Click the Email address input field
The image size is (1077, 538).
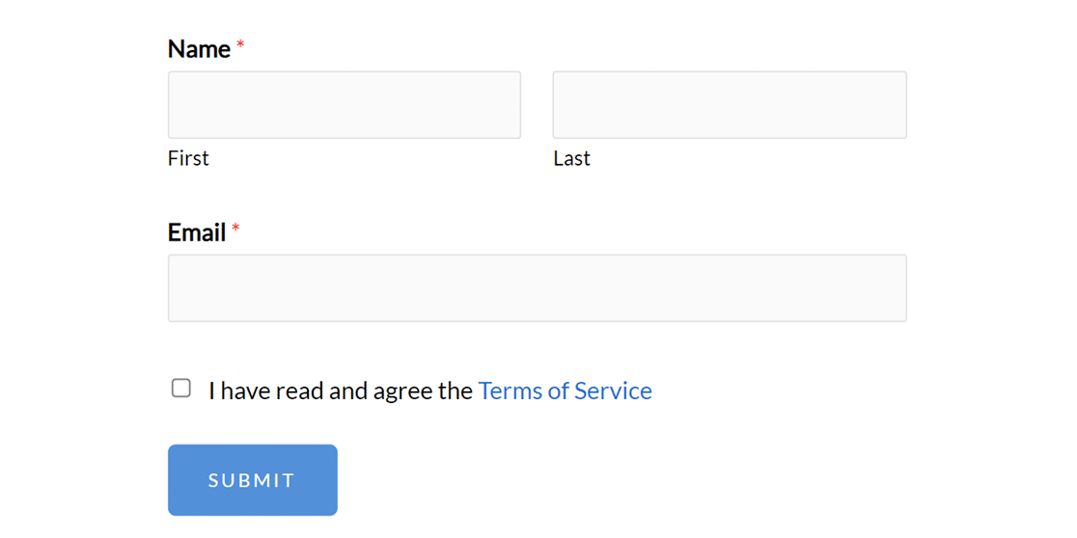tap(537, 288)
